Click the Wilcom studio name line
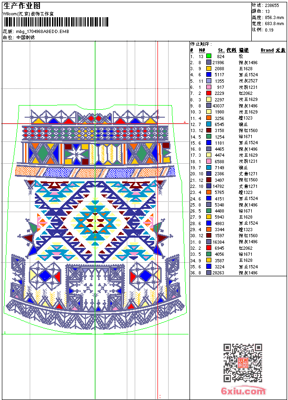This screenshot has height=400, width=288. coord(28,14)
